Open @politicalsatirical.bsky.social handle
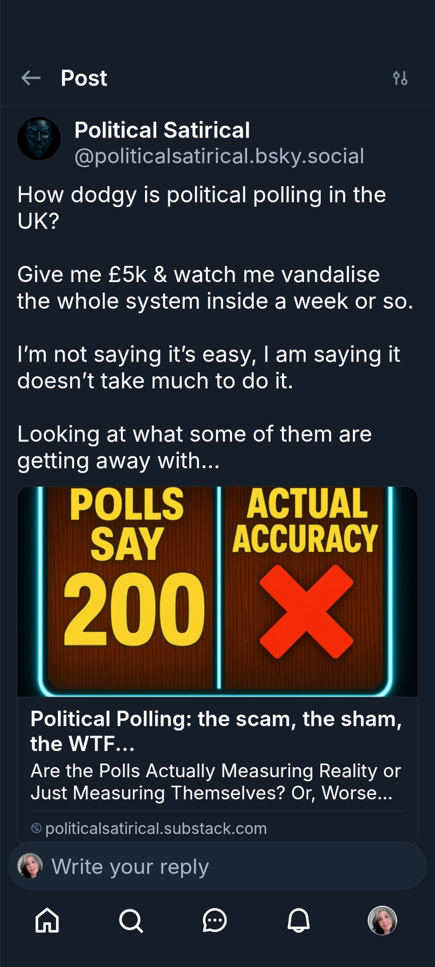This screenshot has height=967, width=435. click(219, 156)
